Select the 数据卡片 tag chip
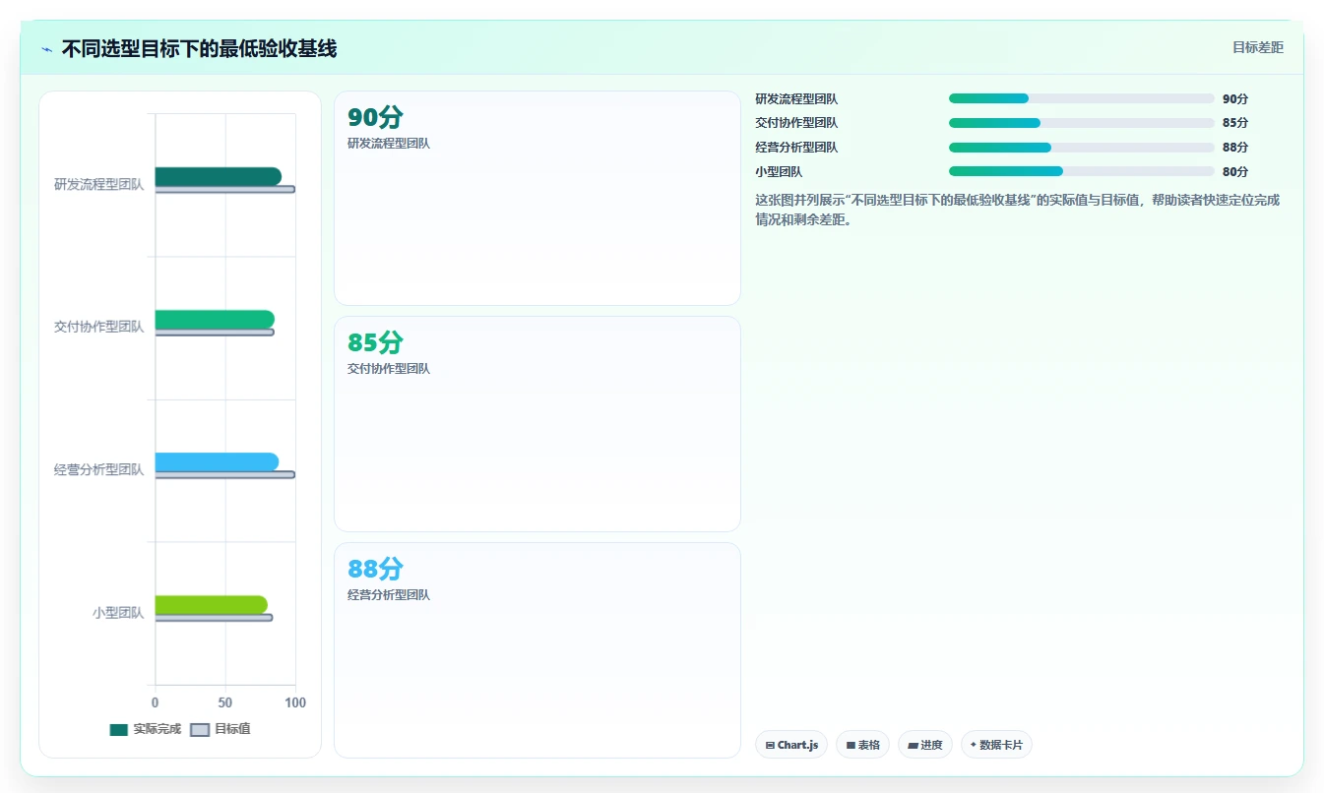The width and height of the screenshot is (1324, 793). [x=996, y=745]
